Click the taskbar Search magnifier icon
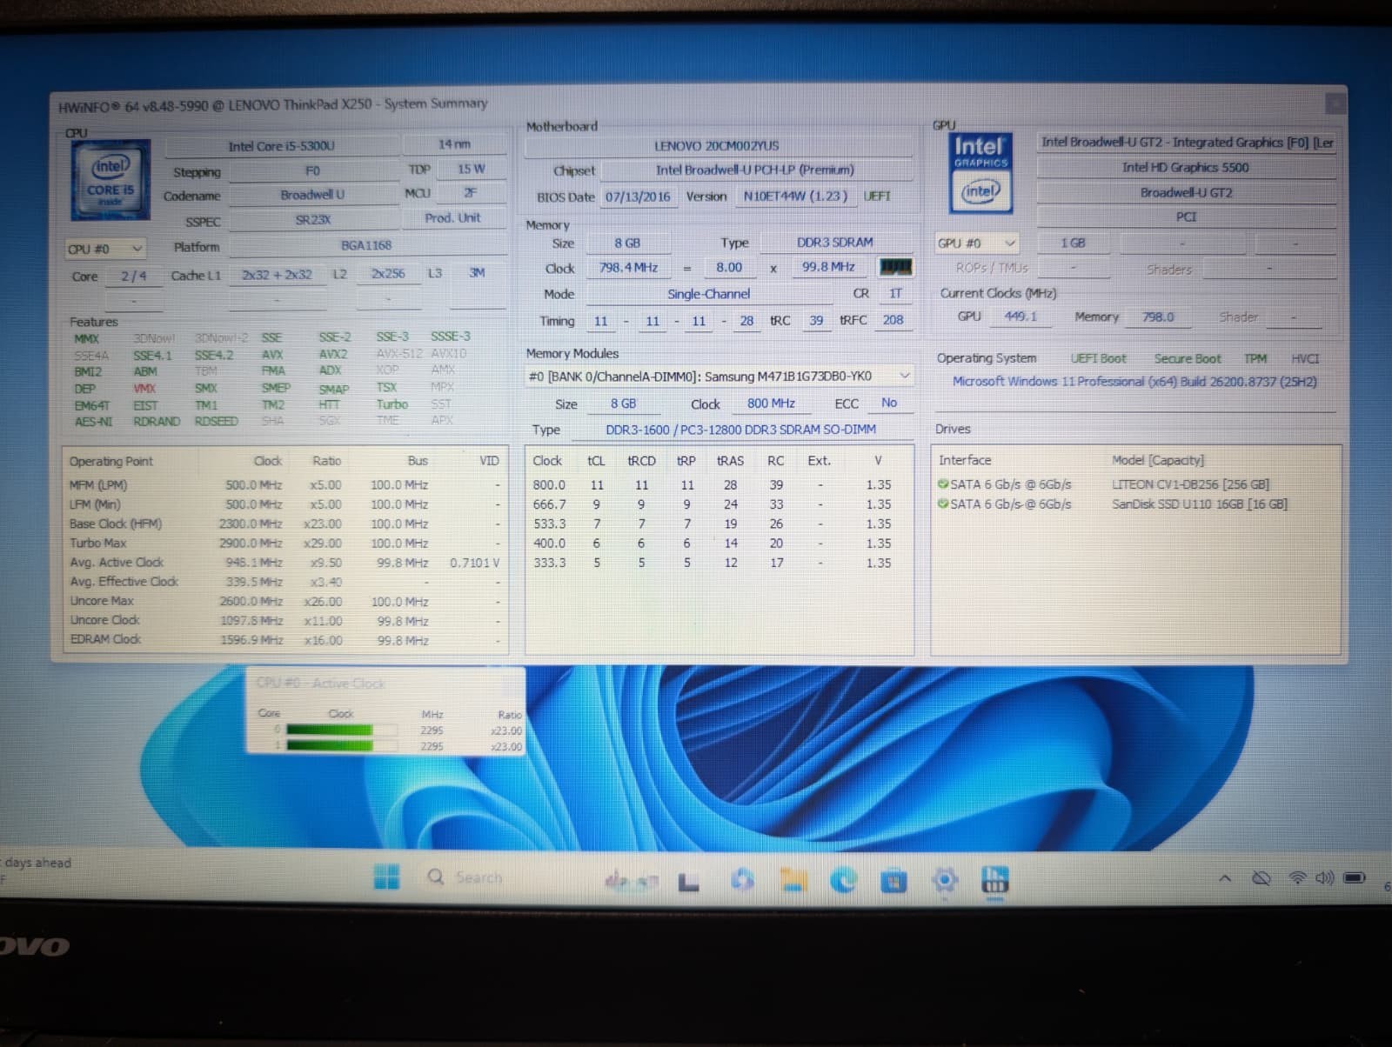This screenshot has height=1047, width=1392. 436,877
